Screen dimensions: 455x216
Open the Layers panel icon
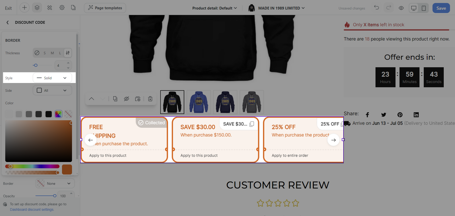37,8
